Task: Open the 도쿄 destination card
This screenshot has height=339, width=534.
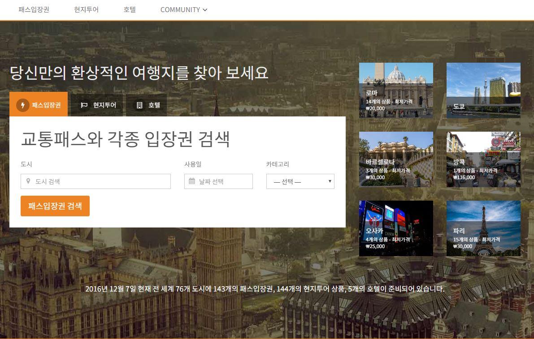Action: click(x=484, y=90)
